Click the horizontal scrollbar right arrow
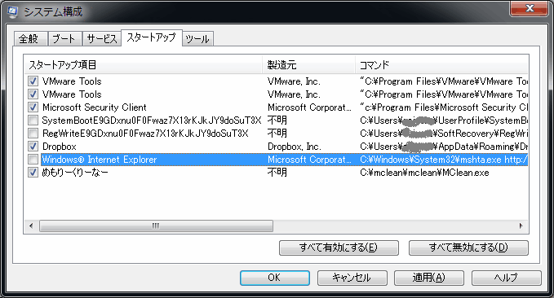Image resolution: width=554 pixels, height=298 pixels. [x=521, y=226]
